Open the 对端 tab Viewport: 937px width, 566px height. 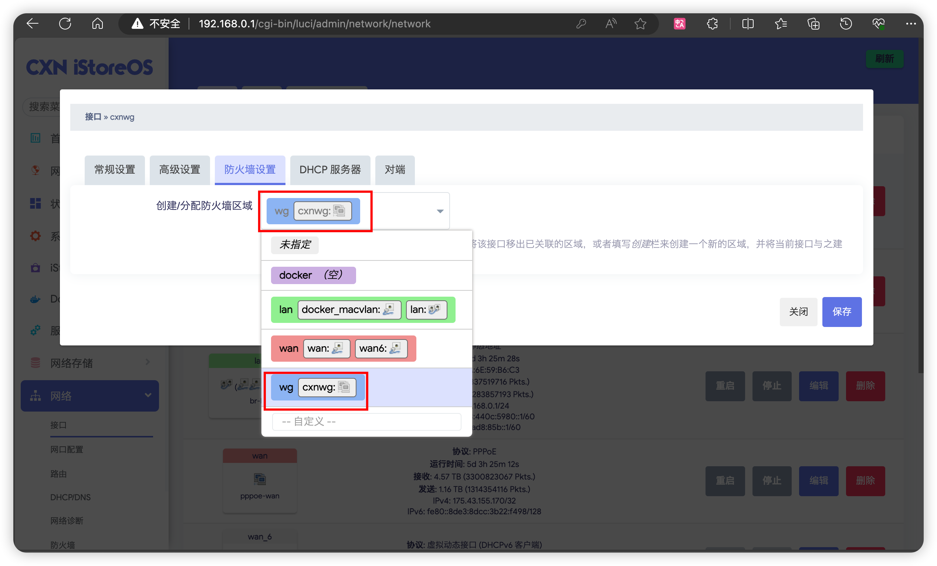point(395,170)
